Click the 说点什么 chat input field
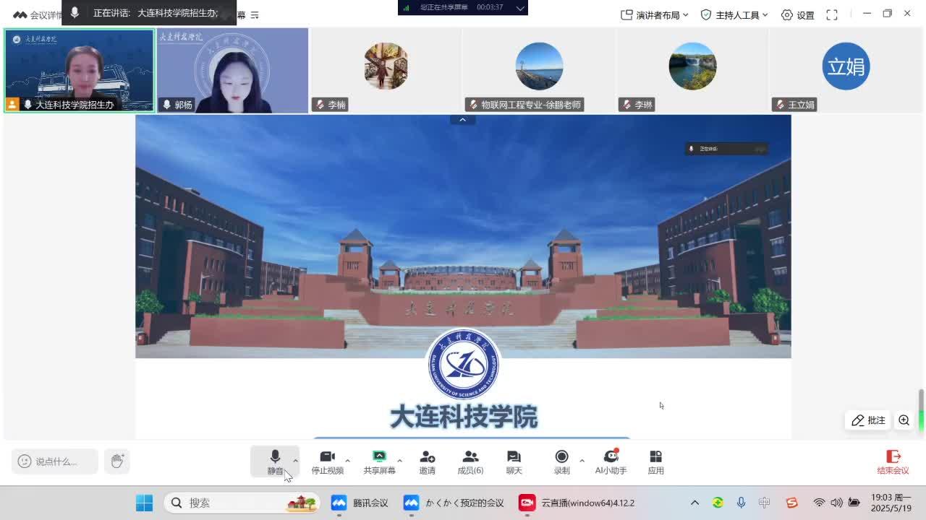Viewport: 926px width, 520px height. 55,461
